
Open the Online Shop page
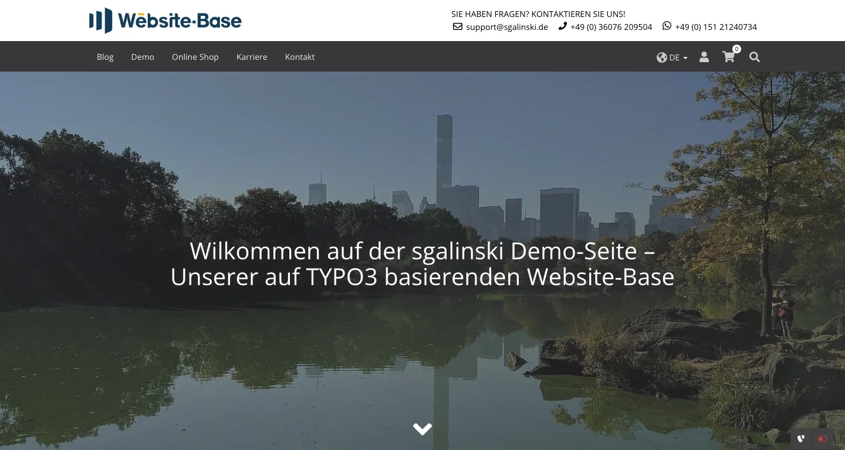[195, 57]
